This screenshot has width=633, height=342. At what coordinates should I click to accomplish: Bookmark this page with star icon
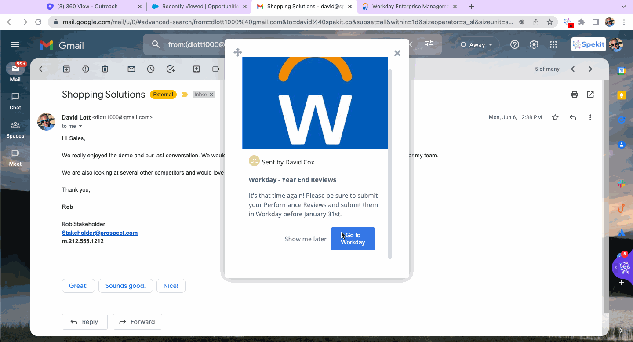pos(550,22)
